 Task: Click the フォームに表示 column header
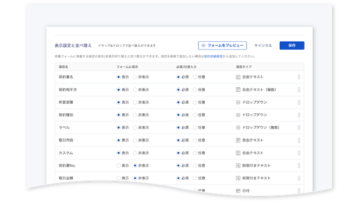(127, 67)
